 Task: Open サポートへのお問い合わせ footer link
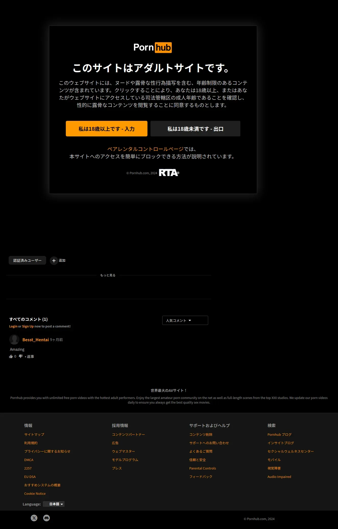tap(209, 443)
